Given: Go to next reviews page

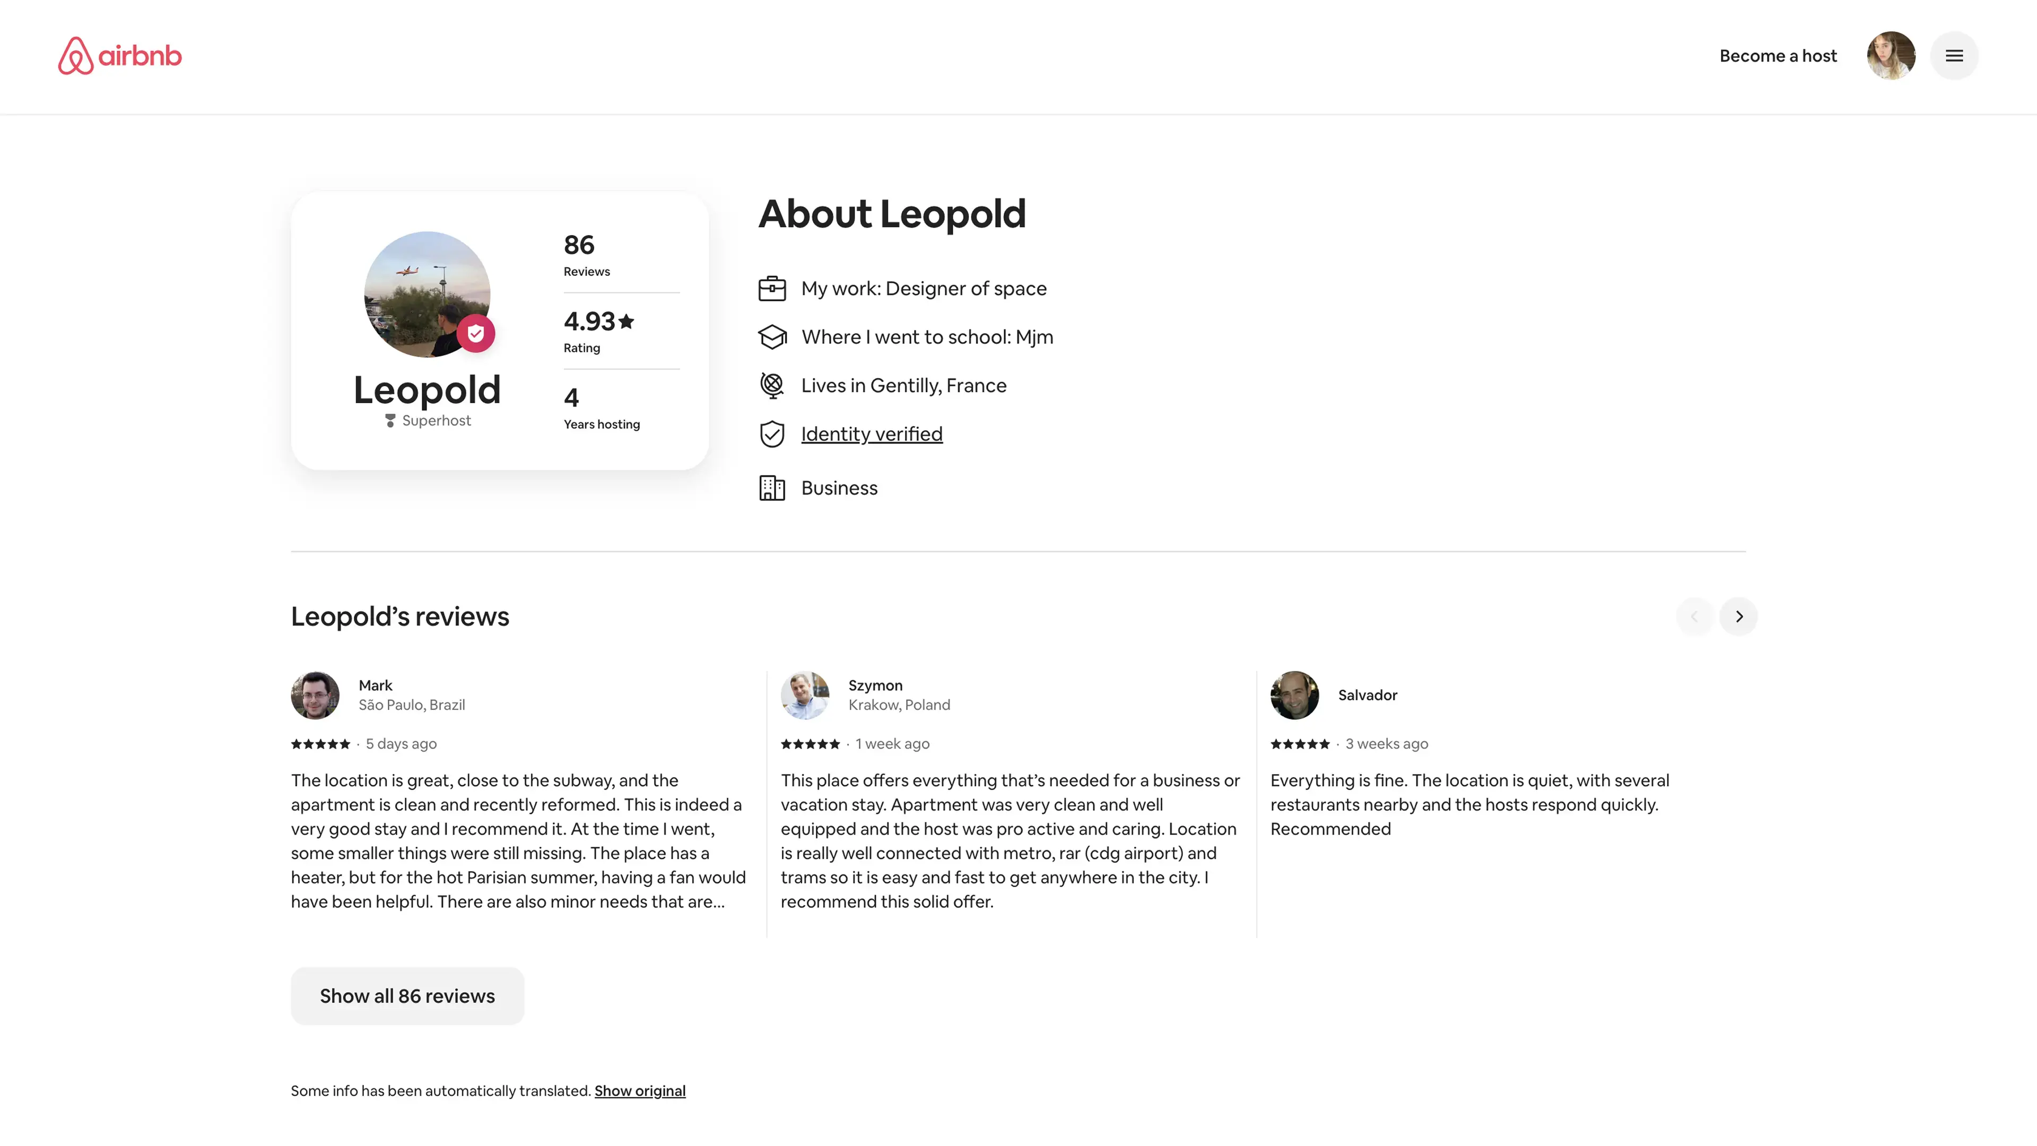Looking at the screenshot, I should (1738, 616).
